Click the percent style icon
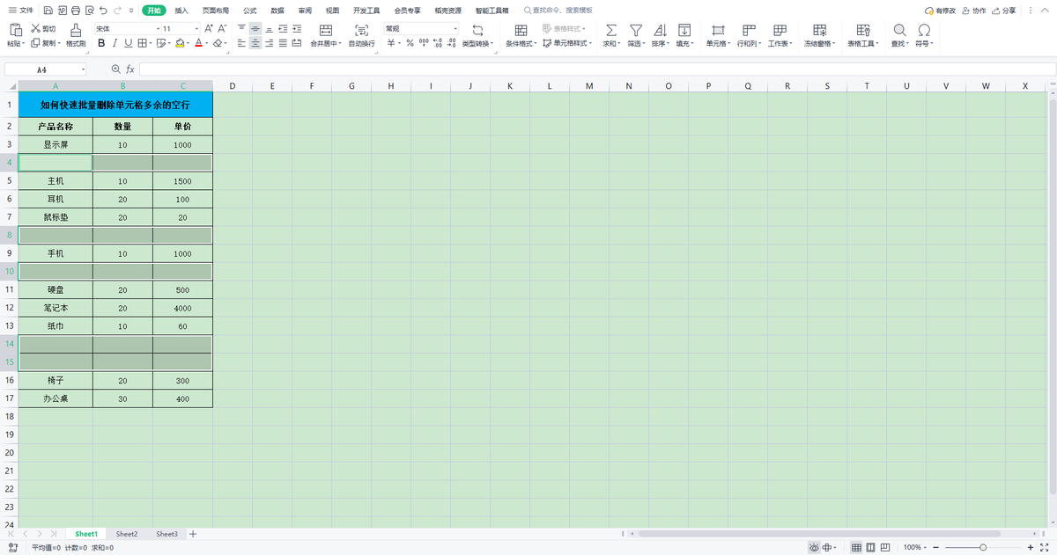 [x=410, y=42]
